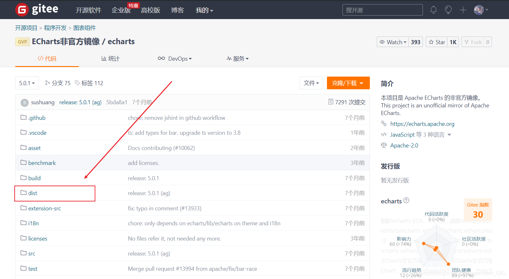Image resolution: width=509 pixels, height=279 pixels.
Task: Expand the JavaScript languages dropdown arrow
Action: coord(449,135)
